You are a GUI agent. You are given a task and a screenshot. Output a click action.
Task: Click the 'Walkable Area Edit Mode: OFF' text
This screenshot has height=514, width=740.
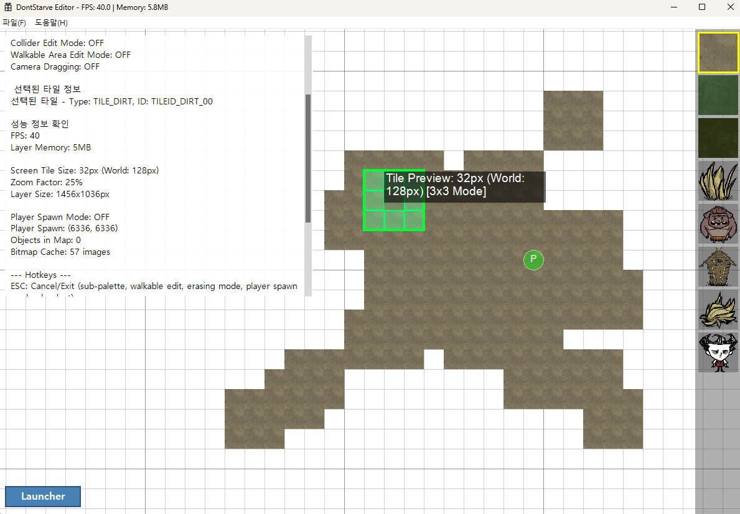[x=70, y=55]
